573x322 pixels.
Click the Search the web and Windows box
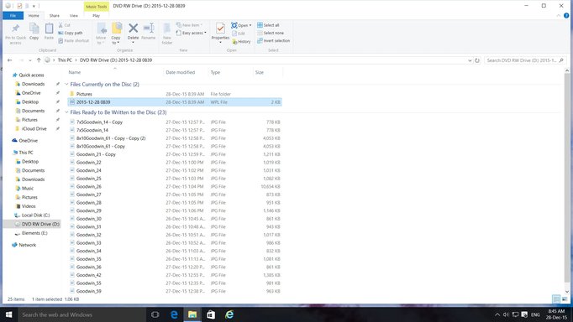pyautogui.click(x=81, y=314)
